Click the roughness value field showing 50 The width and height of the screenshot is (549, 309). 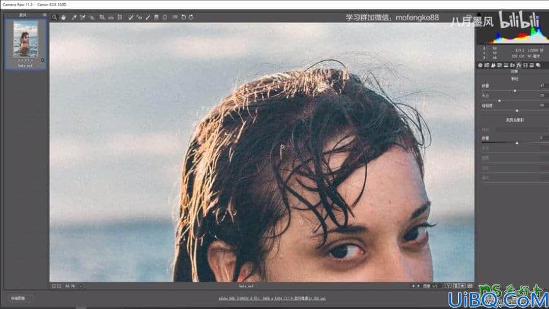click(x=542, y=105)
